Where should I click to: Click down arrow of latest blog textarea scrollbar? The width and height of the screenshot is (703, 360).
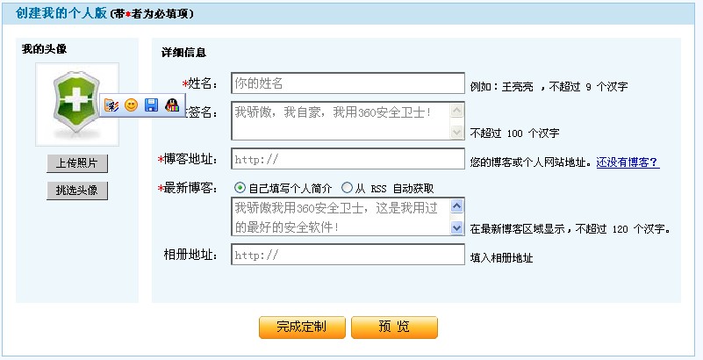click(x=456, y=227)
